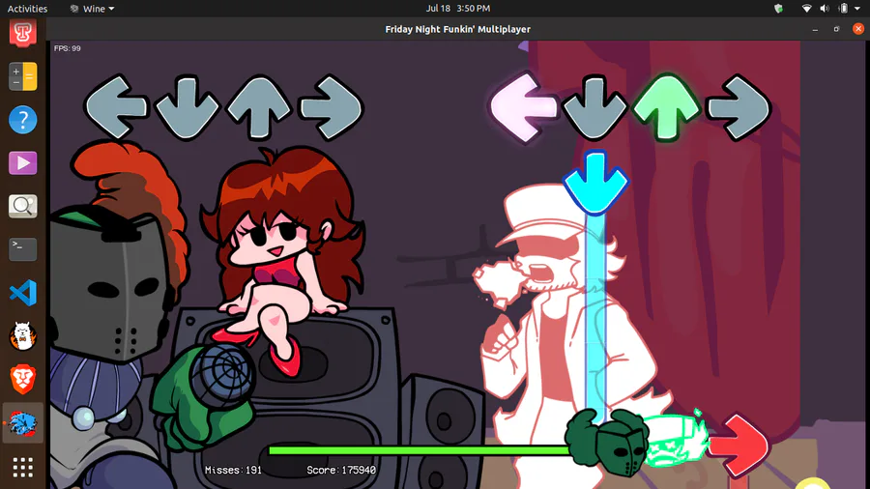Click the falling blue down arrow note
The image size is (870, 489).
[595, 183]
